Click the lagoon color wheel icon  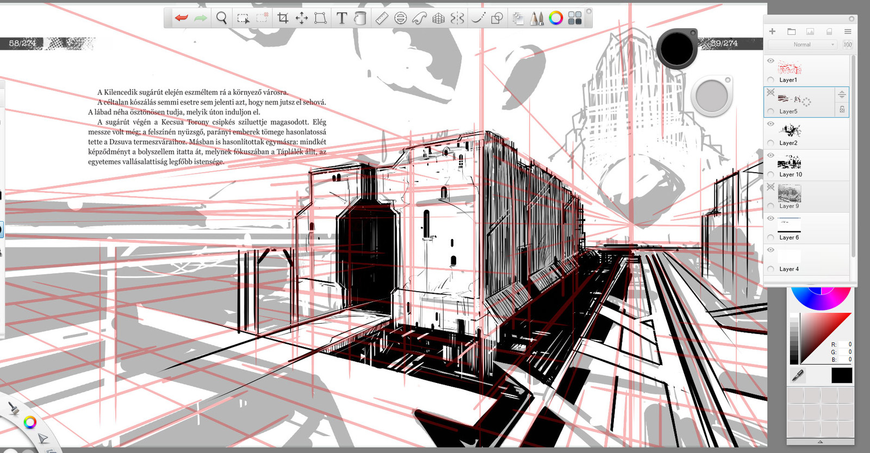point(30,422)
